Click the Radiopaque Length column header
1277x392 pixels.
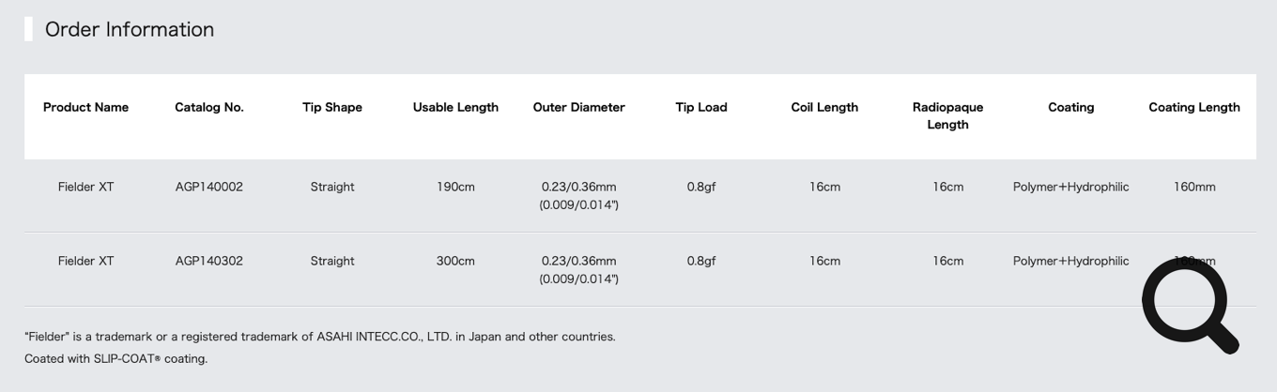948,115
